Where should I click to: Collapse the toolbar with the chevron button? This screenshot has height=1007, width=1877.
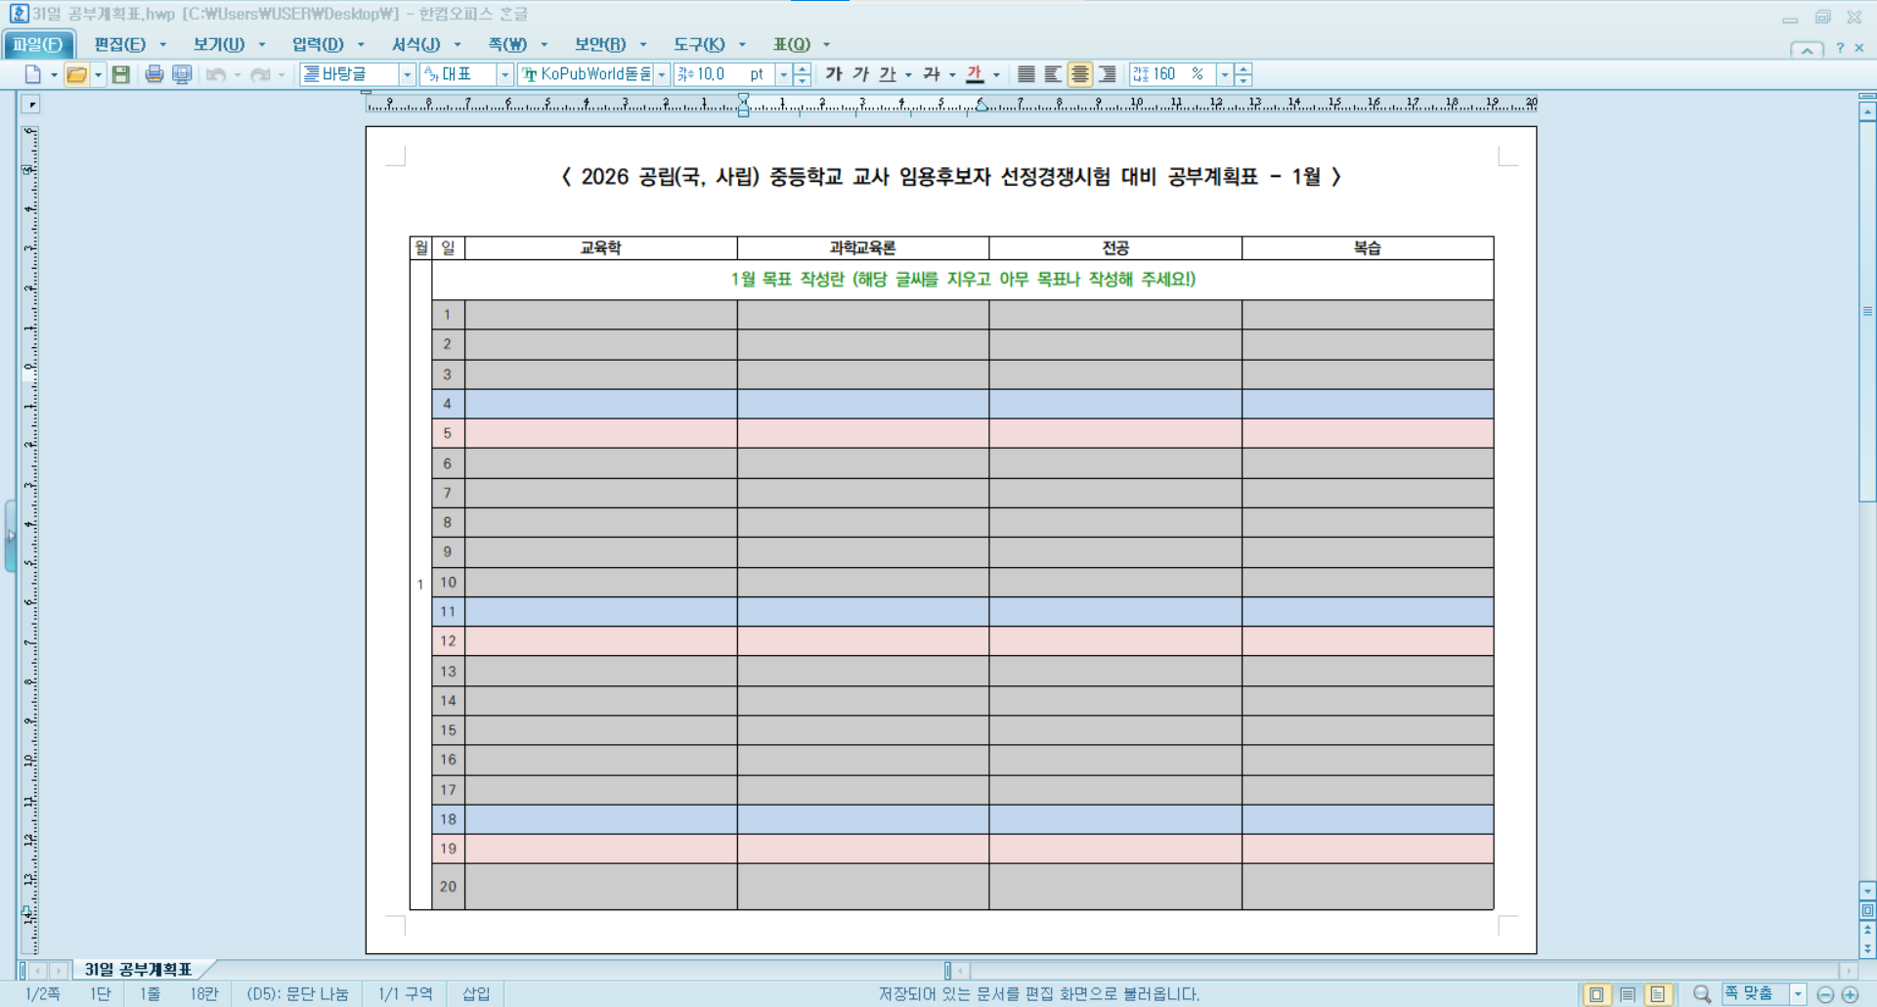[1807, 49]
